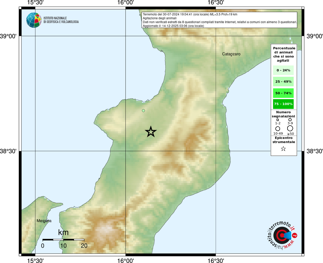
Task: Click the right 38°30' latitude label
Action: click(315, 151)
